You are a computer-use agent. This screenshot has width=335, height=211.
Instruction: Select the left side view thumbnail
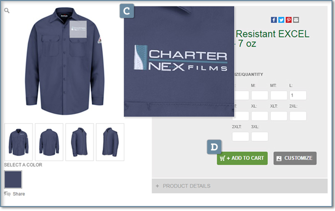click(x=80, y=142)
